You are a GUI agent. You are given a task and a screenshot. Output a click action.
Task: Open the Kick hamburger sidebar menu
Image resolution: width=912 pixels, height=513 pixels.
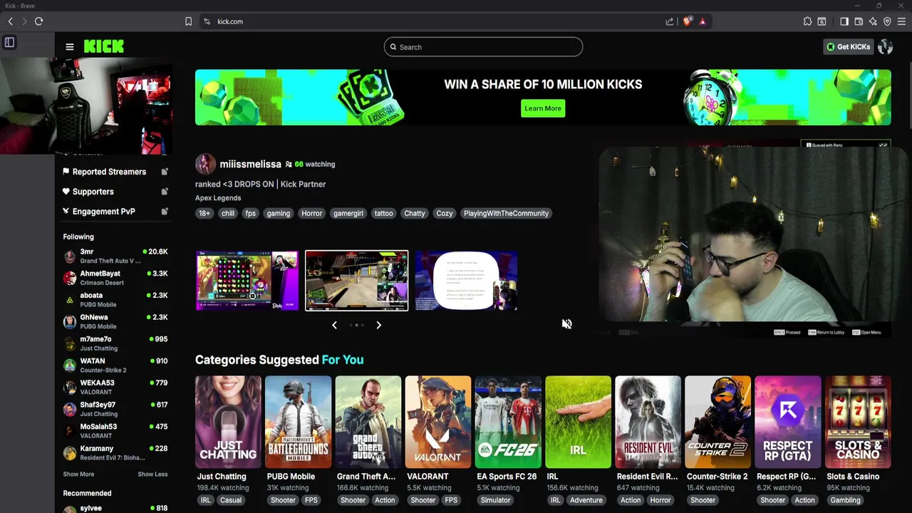tap(70, 47)
